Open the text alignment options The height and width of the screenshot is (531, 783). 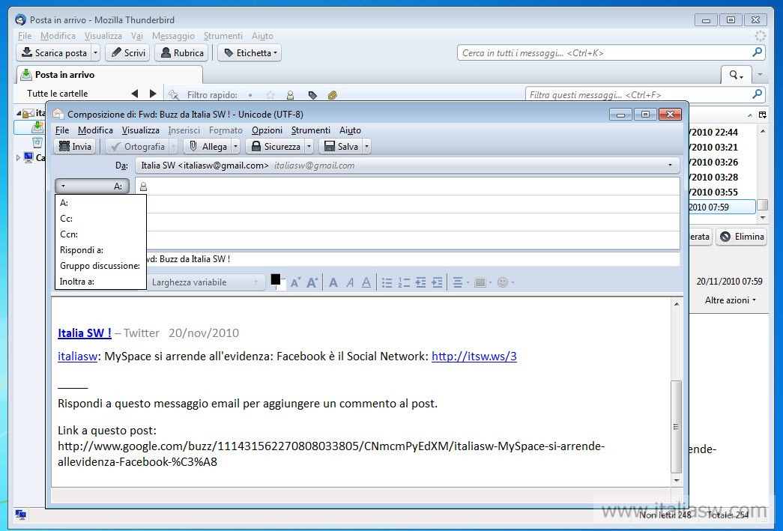coord(460,282)
